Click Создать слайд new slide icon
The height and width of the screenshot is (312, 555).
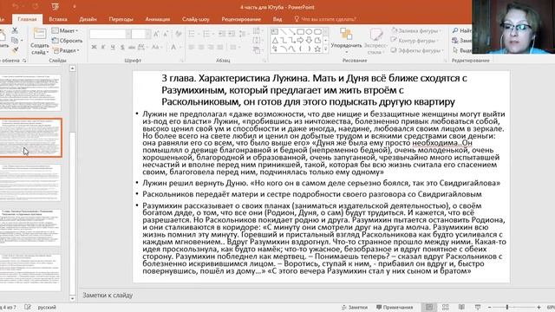tap(39, 35)
